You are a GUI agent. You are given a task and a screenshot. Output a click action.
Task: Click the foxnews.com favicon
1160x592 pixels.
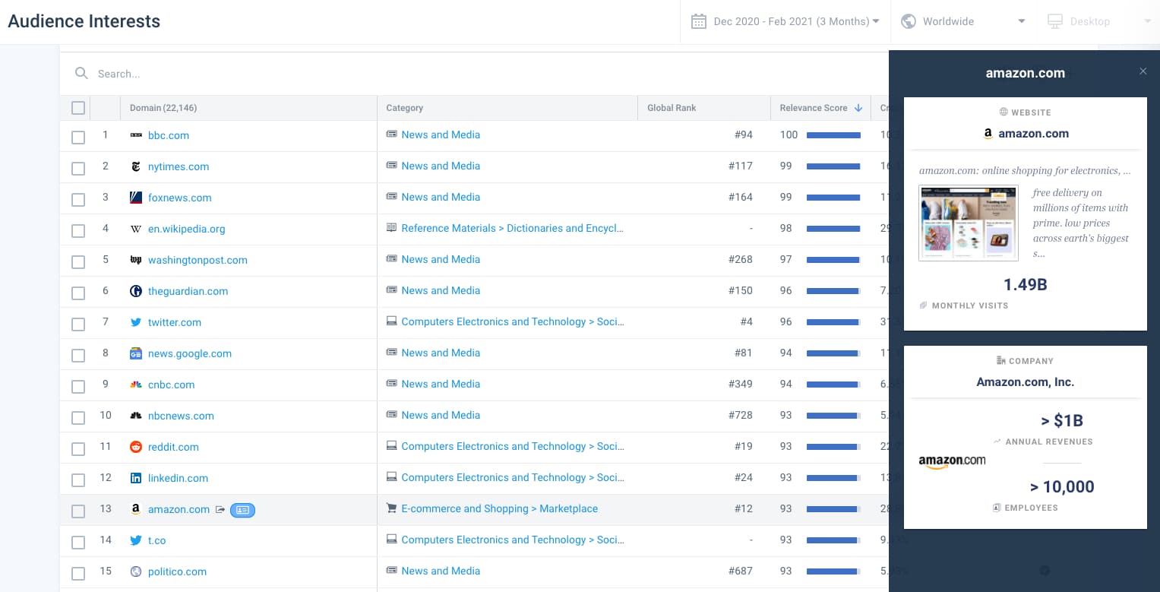click(x=136, y=198)
